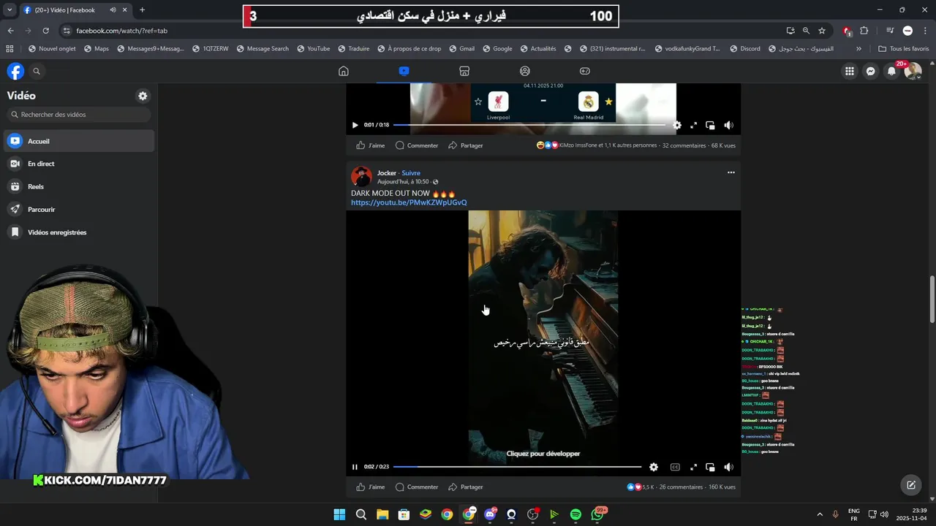Viewport: 936px width, 526px height.
Task: Enter fullscreen on the Liverpool video
Action: (693, 125)
